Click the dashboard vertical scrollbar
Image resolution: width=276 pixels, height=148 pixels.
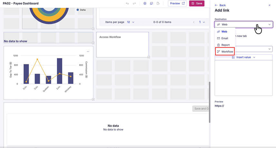click(209, 102)
